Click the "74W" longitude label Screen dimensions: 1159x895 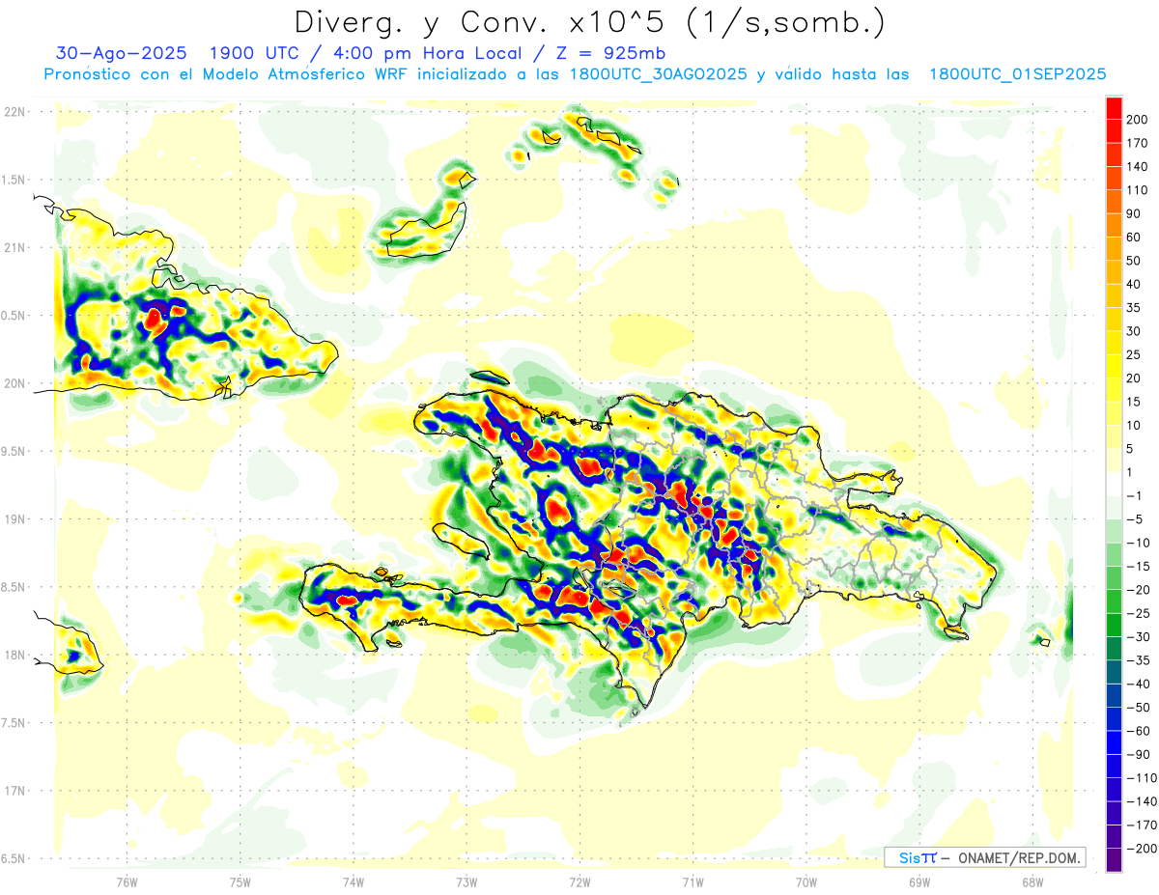(x=353, y=881)
